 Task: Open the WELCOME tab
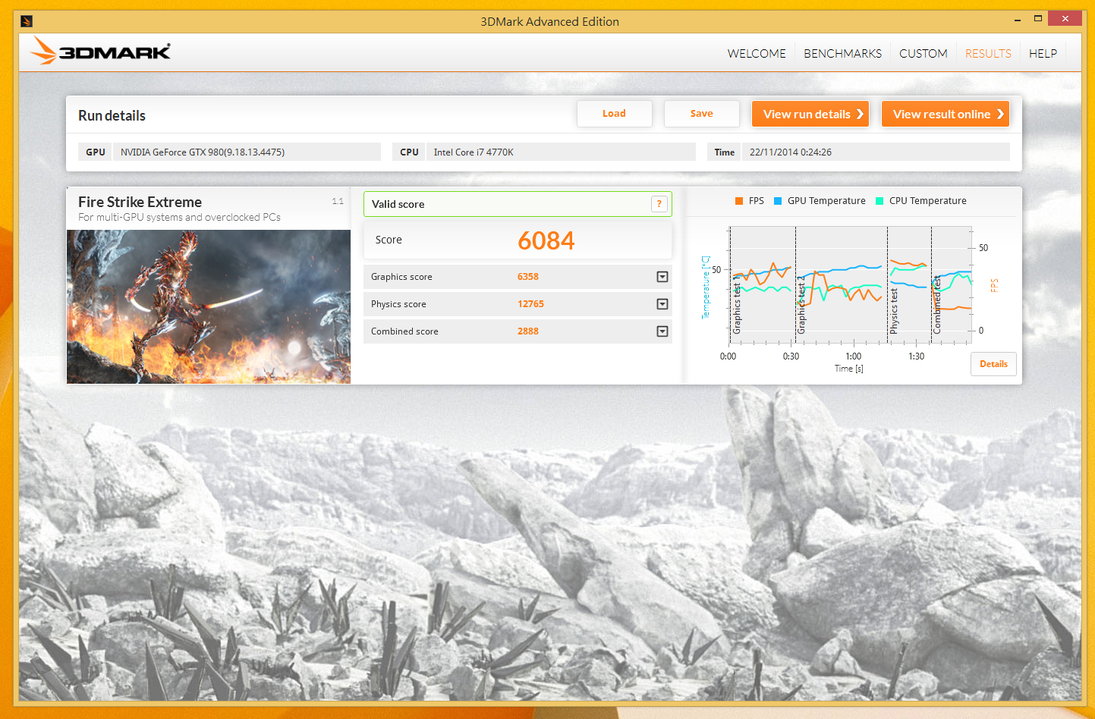pyautogui.click(x=757, y=53)
